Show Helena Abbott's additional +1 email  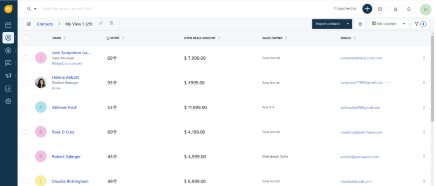388,83
